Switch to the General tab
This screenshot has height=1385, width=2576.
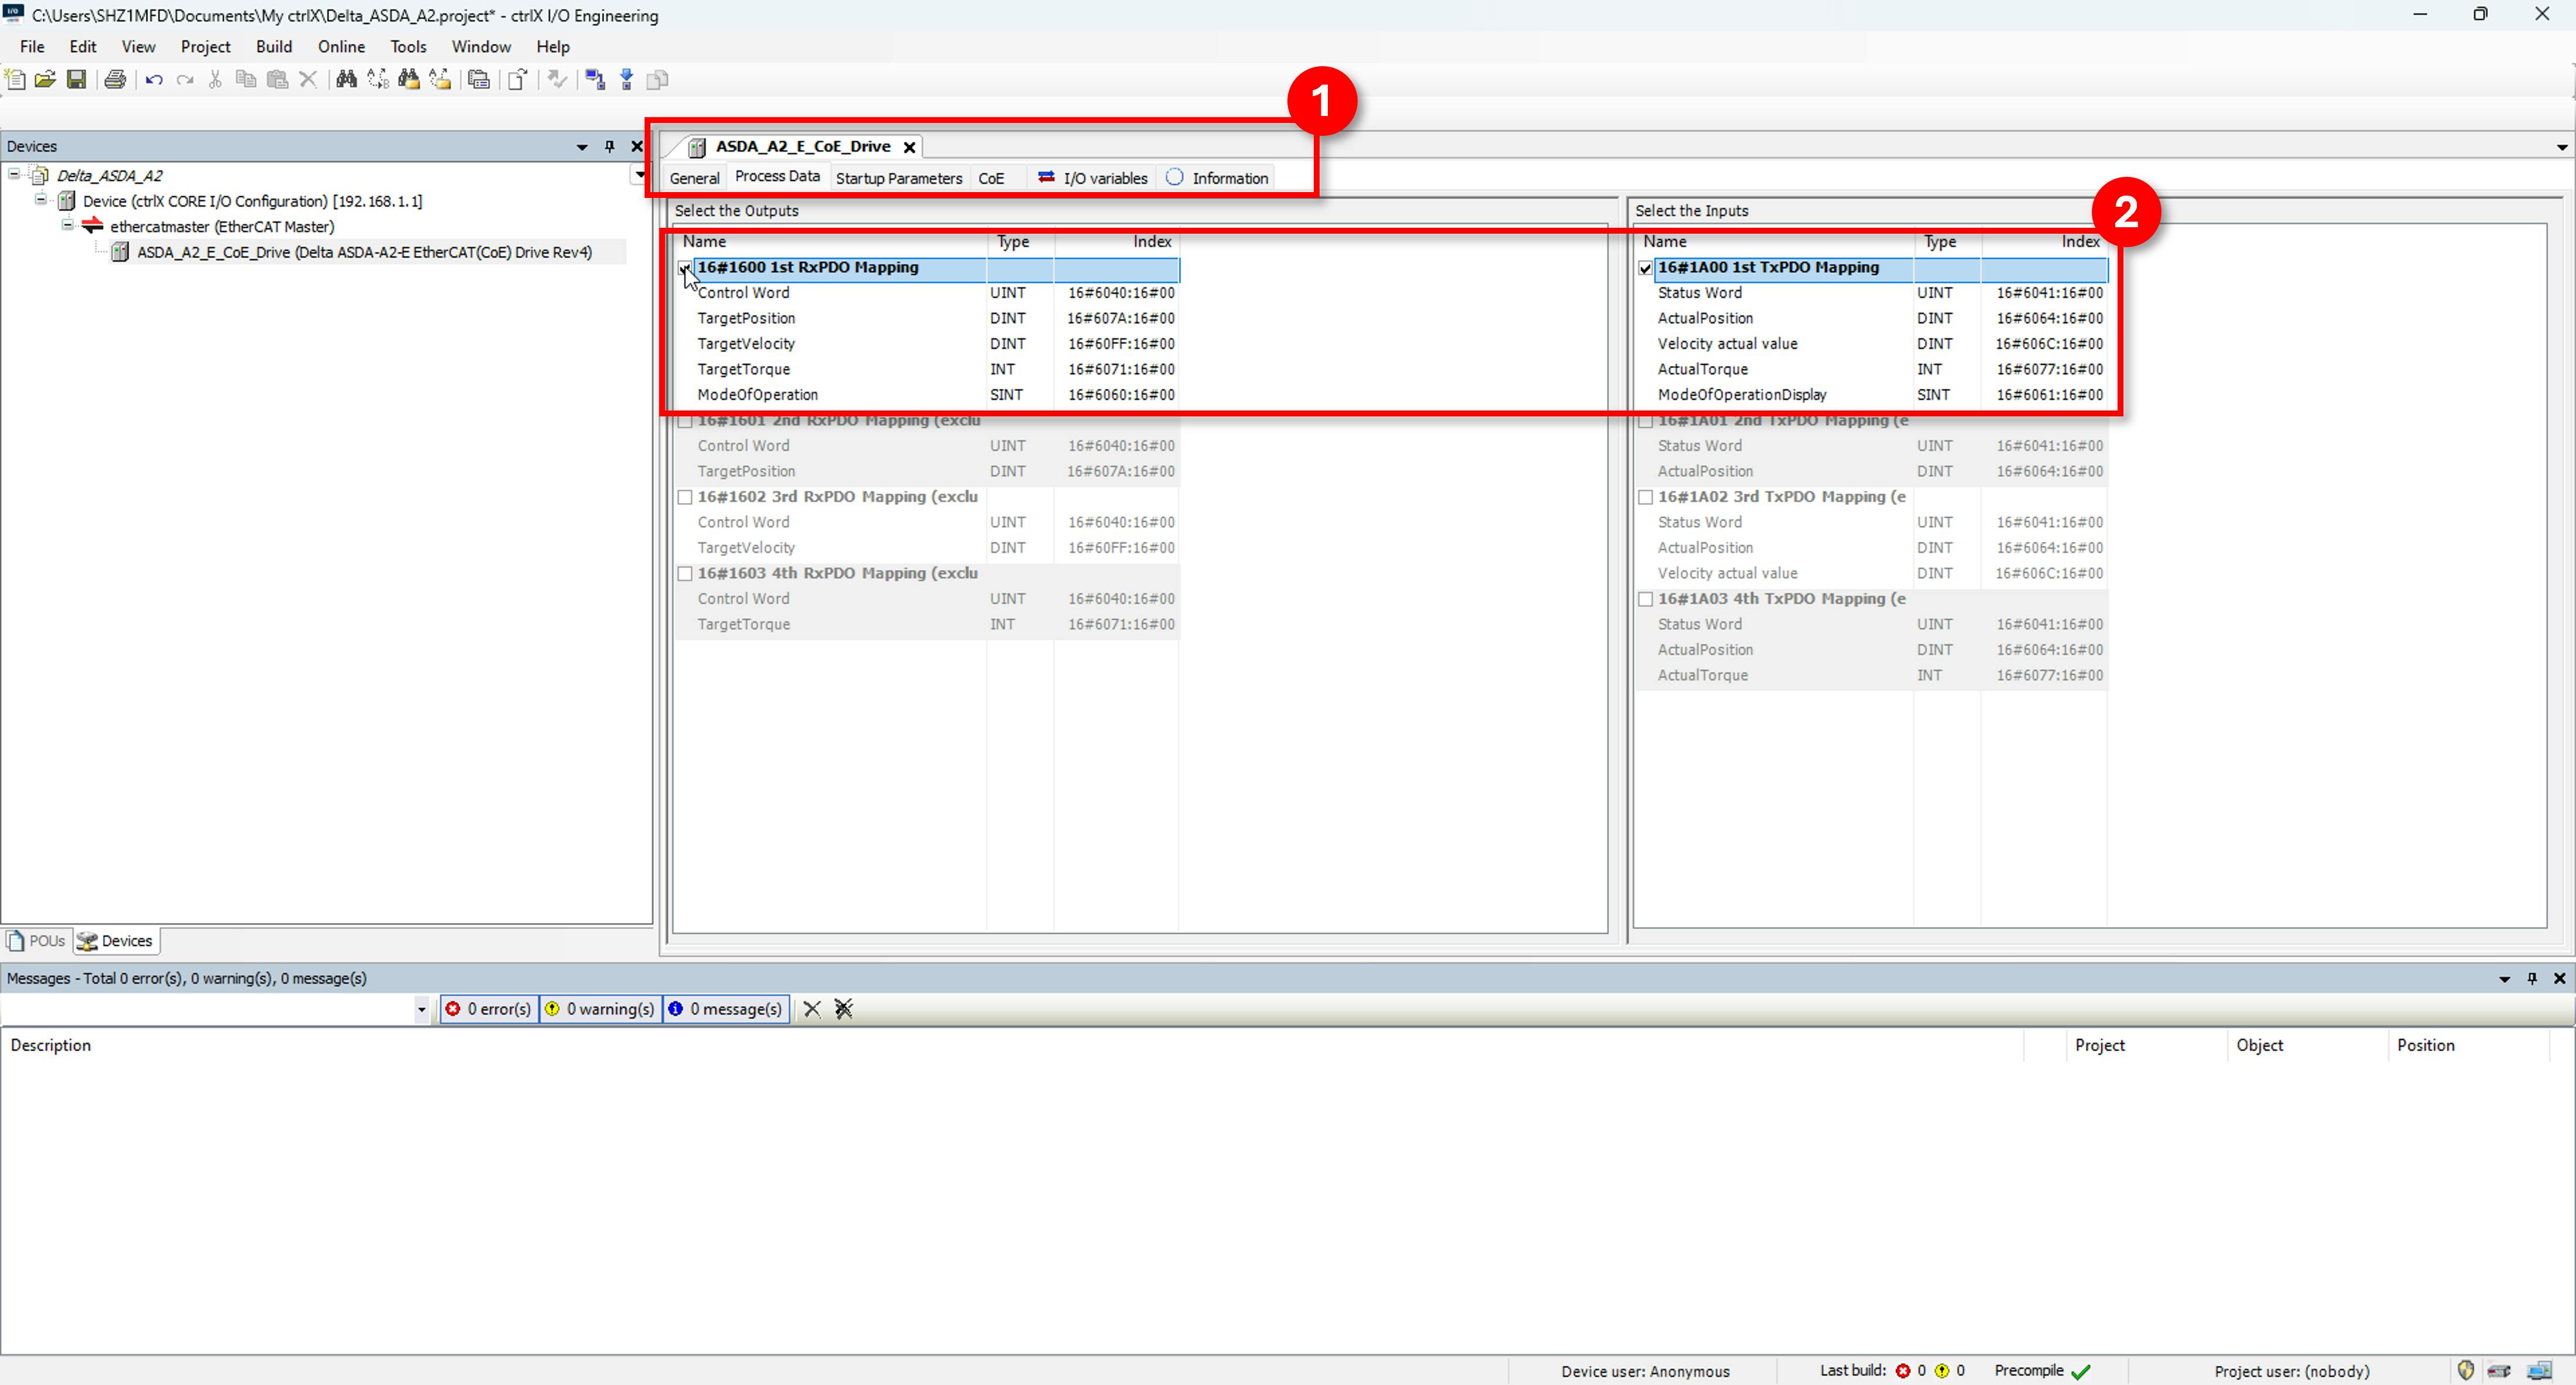(x=694, y=178)
